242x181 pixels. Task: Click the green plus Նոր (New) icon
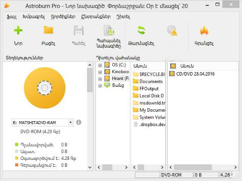point(18,30)
